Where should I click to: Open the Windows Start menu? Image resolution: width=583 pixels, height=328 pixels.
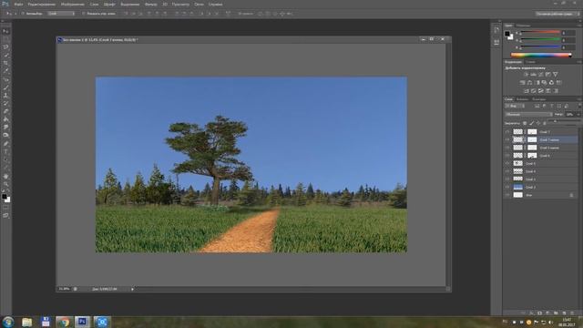coord(8,322)
